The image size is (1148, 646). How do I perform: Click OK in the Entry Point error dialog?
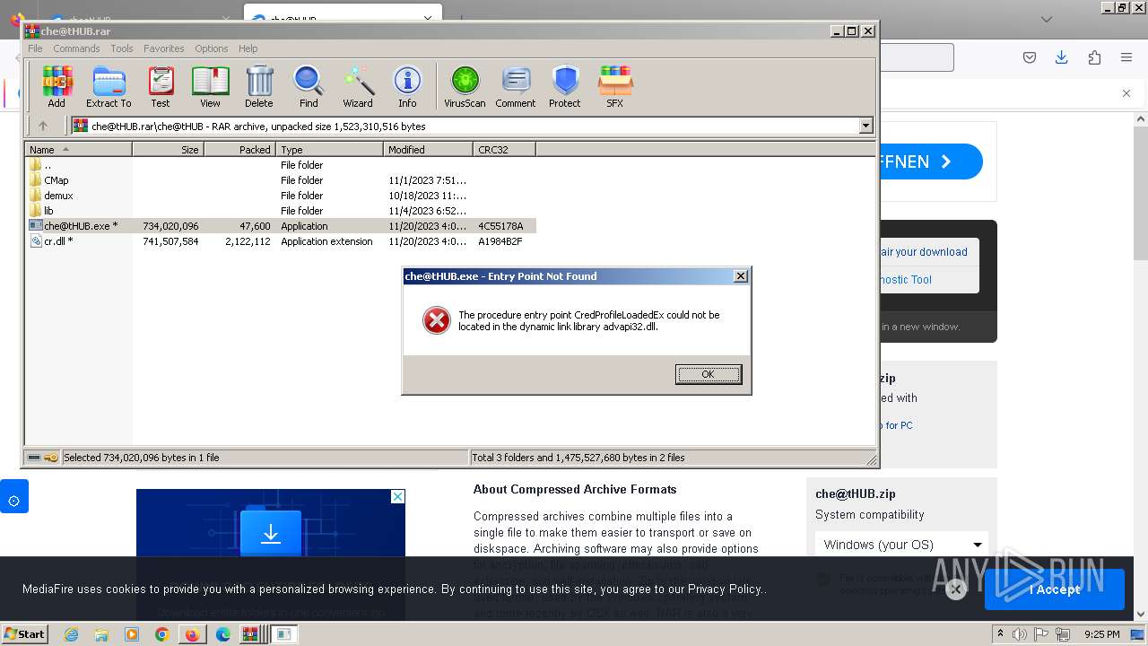[709, 374]
